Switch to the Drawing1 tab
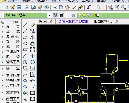This screenshot has width=129, height=103. click(46, 22)
